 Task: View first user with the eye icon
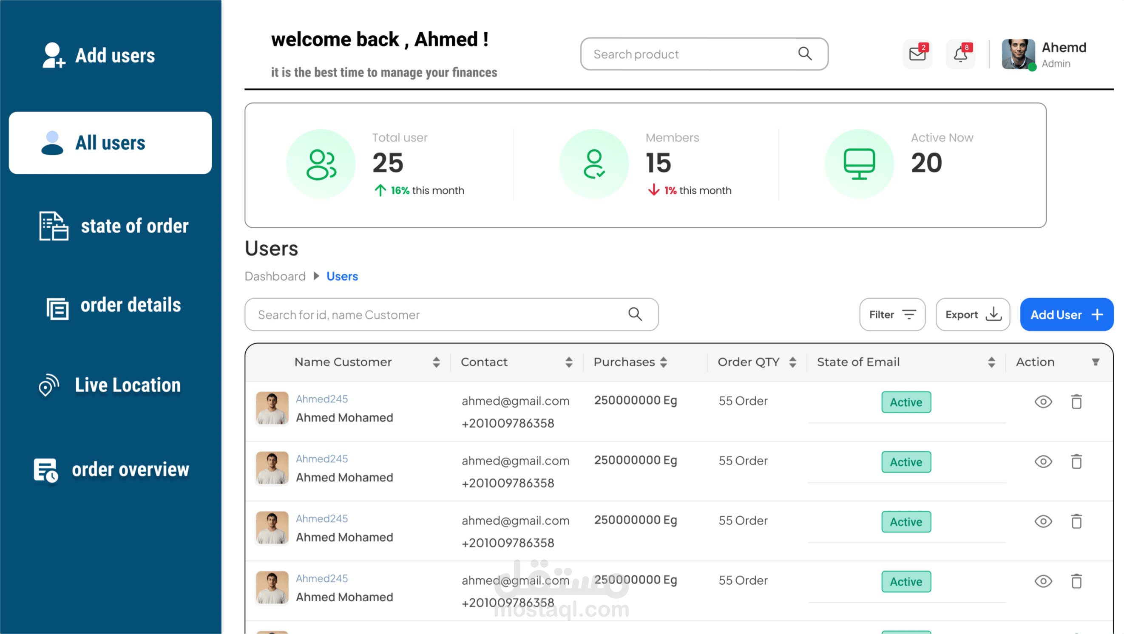[x=1043, y=402]
